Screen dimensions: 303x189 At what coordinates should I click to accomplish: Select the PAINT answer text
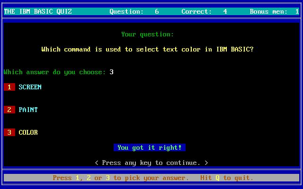point(28,110)
